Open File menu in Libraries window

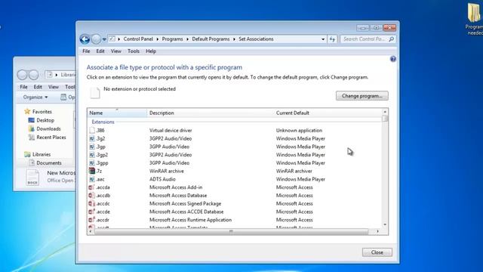(x=23, y=87)
